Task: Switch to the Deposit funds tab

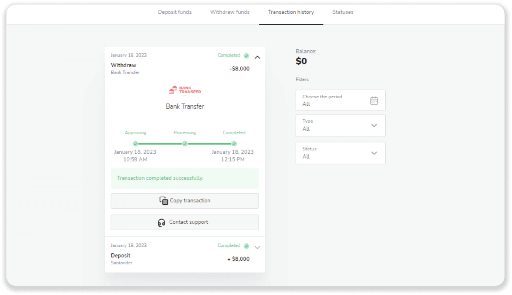Action: (175, 12)
